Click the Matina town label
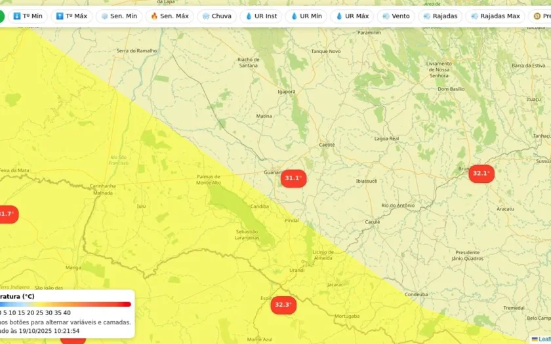 pyautogui.click(x=264, y=116)
